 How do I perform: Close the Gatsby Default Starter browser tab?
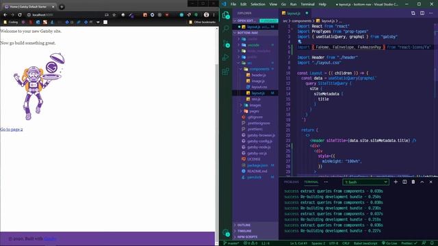click(x=53, y=7)
